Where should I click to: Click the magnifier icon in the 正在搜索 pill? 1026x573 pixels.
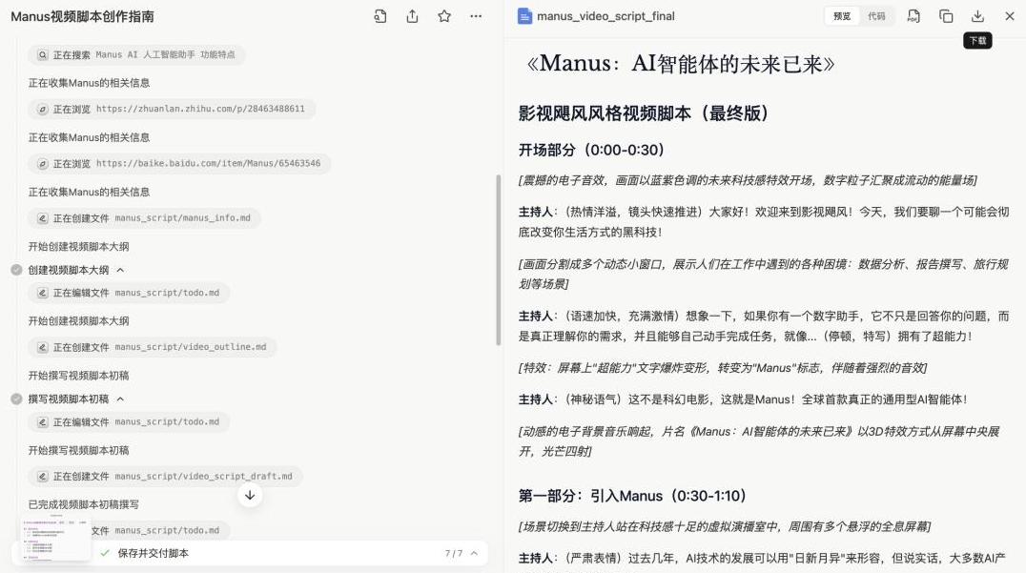[x=42, y=55]
